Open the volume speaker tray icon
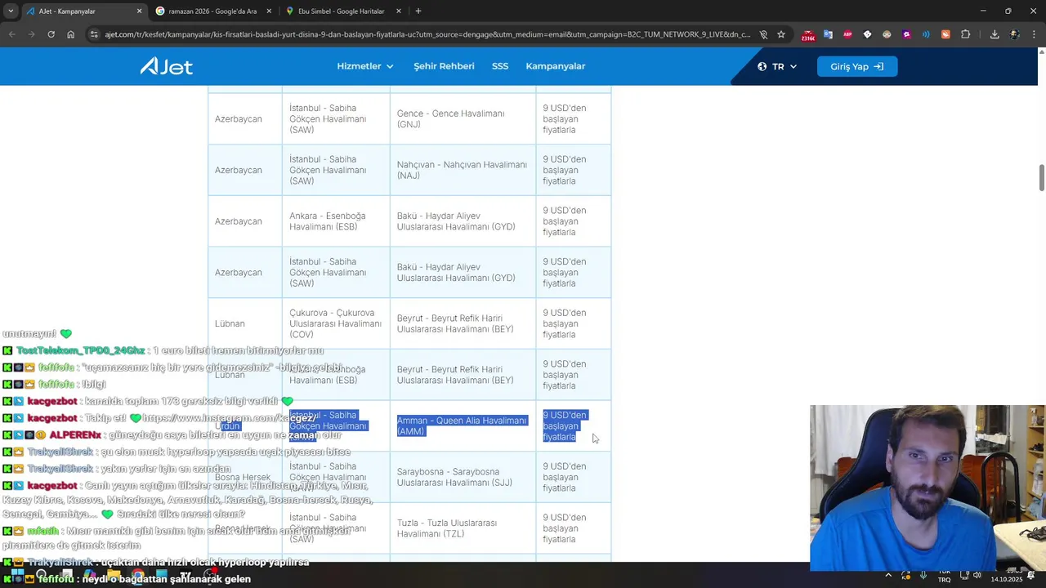The height and width of the screenshot is (588, 1046). (977, 575)
